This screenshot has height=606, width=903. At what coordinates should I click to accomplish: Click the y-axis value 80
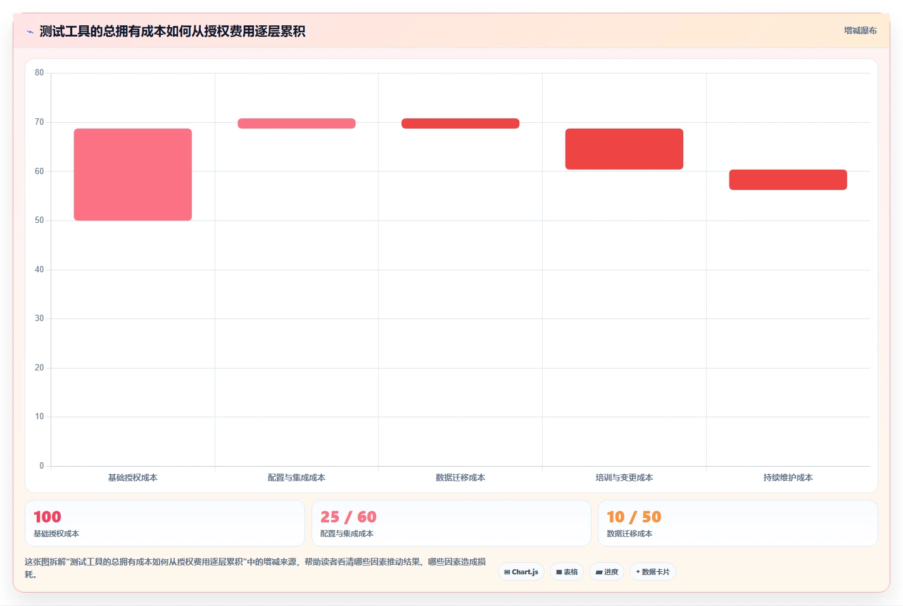[39, 73]
